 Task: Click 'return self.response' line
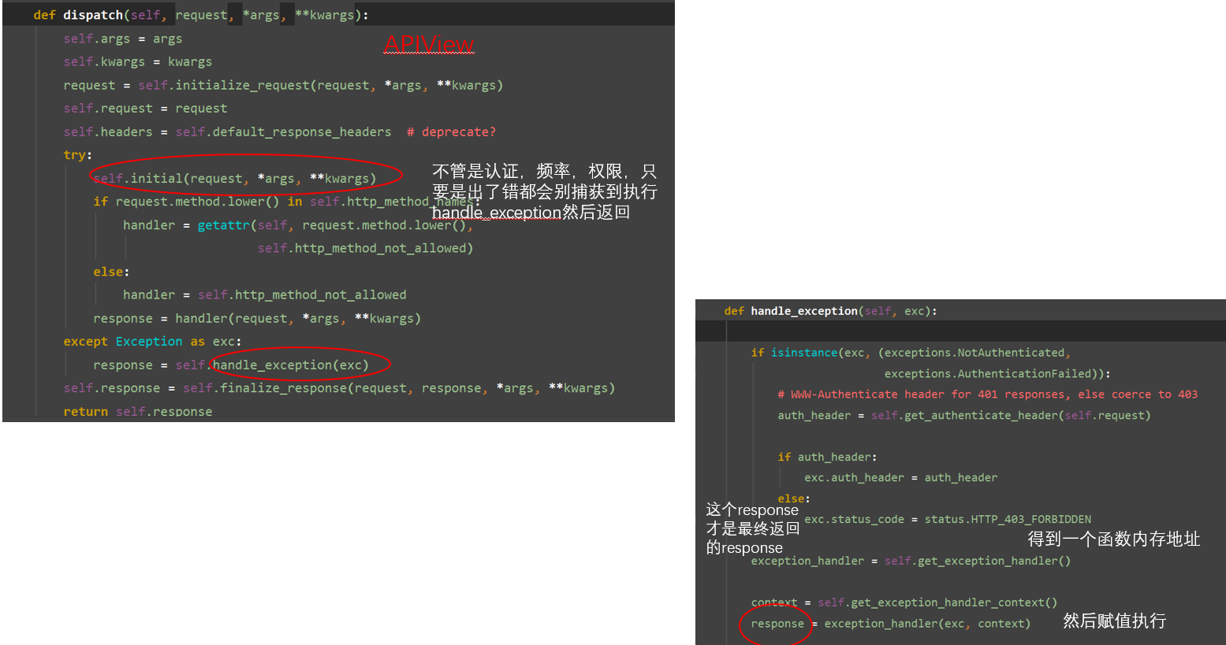click(138, 411)
